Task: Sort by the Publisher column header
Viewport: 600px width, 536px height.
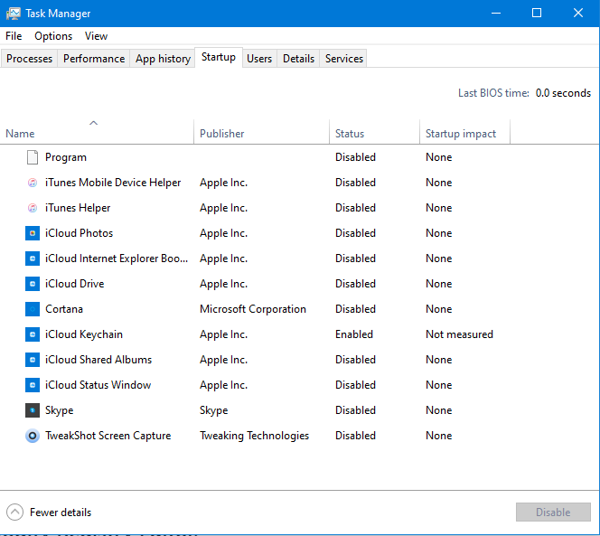Action: 261,132
